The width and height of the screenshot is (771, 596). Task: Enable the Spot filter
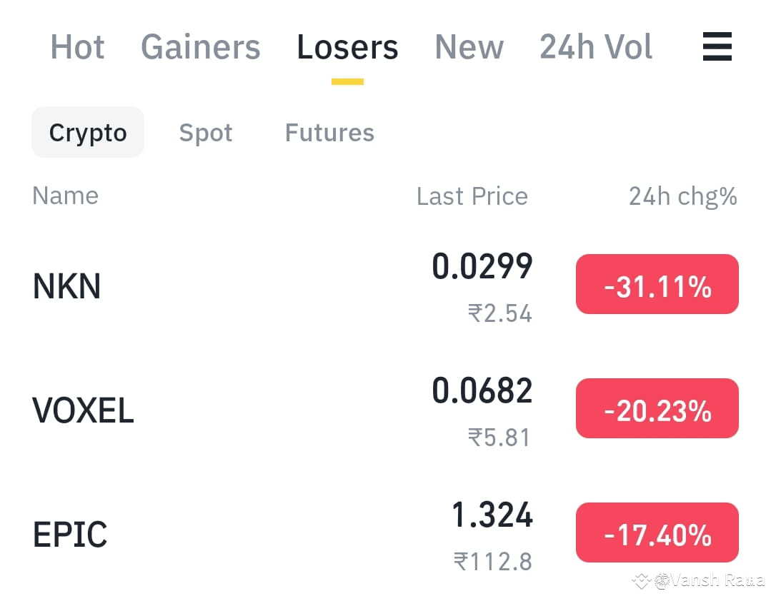(206, 132)
